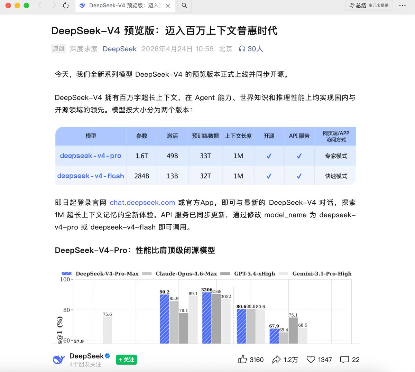This screenshot has height=372, width=415.
Task: Click the article title heading
Action: (164, 31)
